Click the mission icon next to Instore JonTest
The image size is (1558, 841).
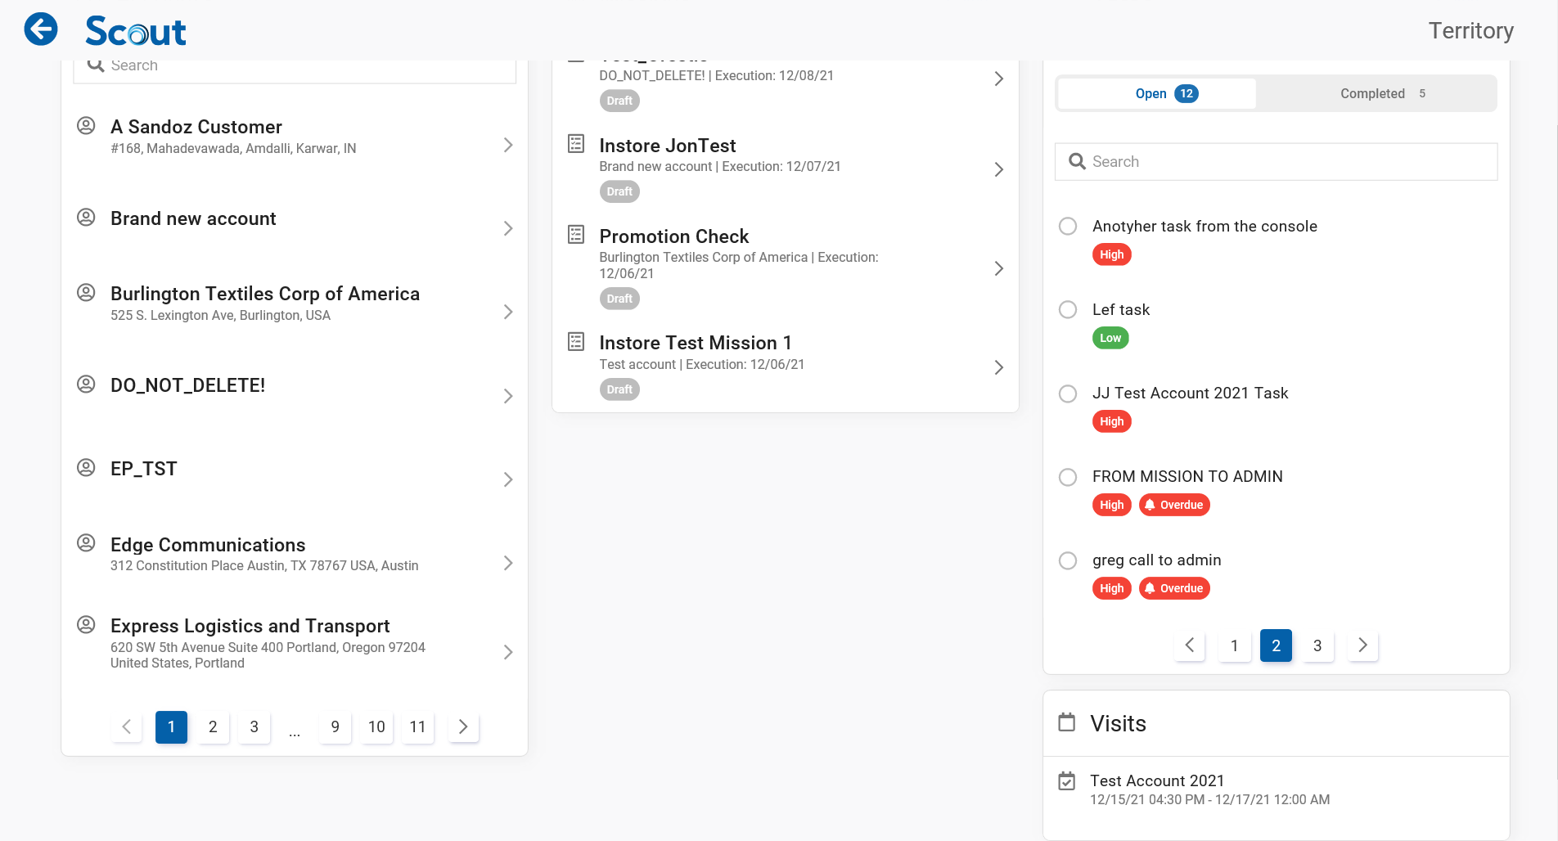pos(576,144)
